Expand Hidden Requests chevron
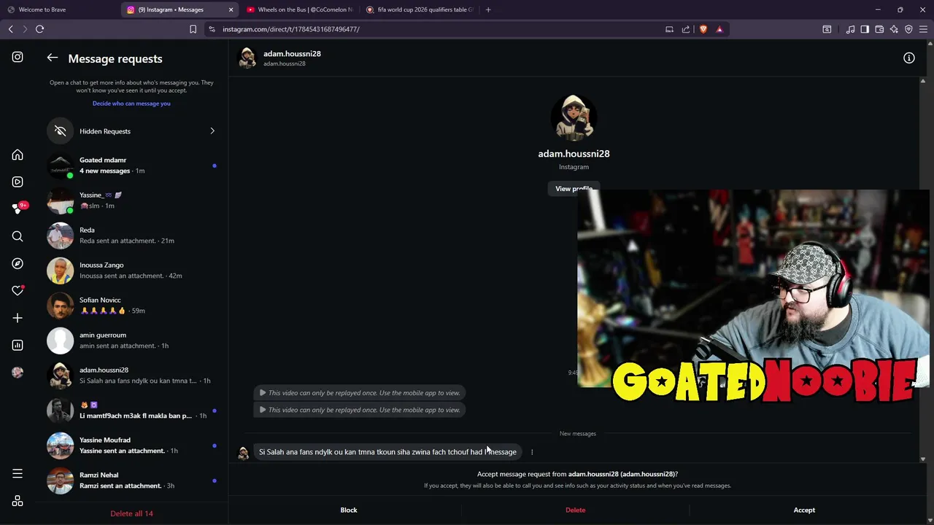This screenshot has height=525, width=934. tap(212, 131)
